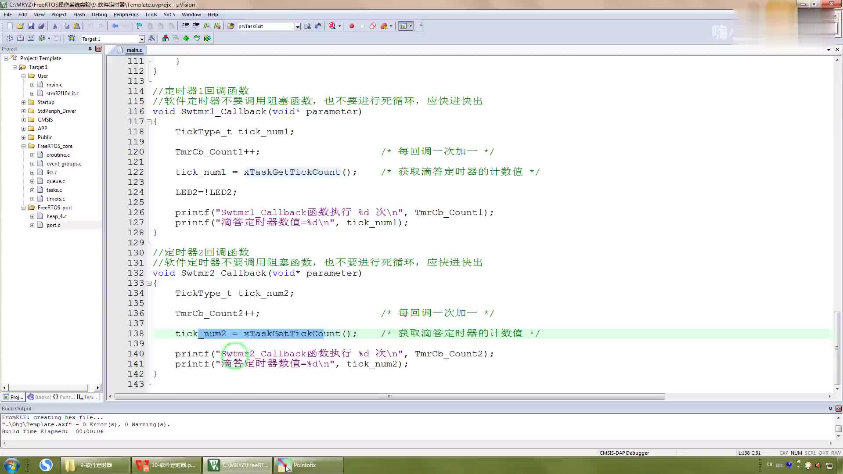Click the Open file toolbar icon
The image size is (843, 474).
tap(20, 26)
